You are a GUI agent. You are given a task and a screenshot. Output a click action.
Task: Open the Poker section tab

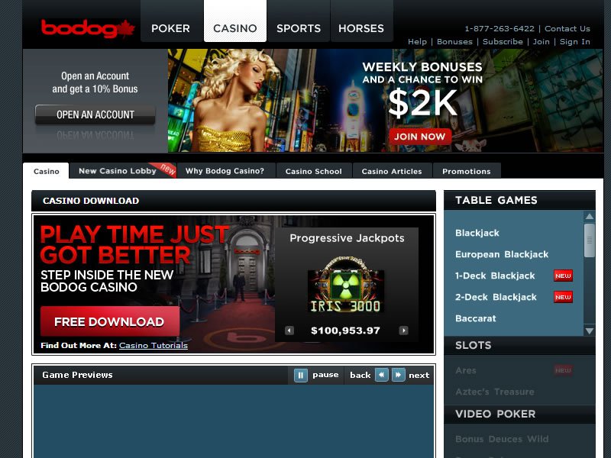tap(170, 21)
